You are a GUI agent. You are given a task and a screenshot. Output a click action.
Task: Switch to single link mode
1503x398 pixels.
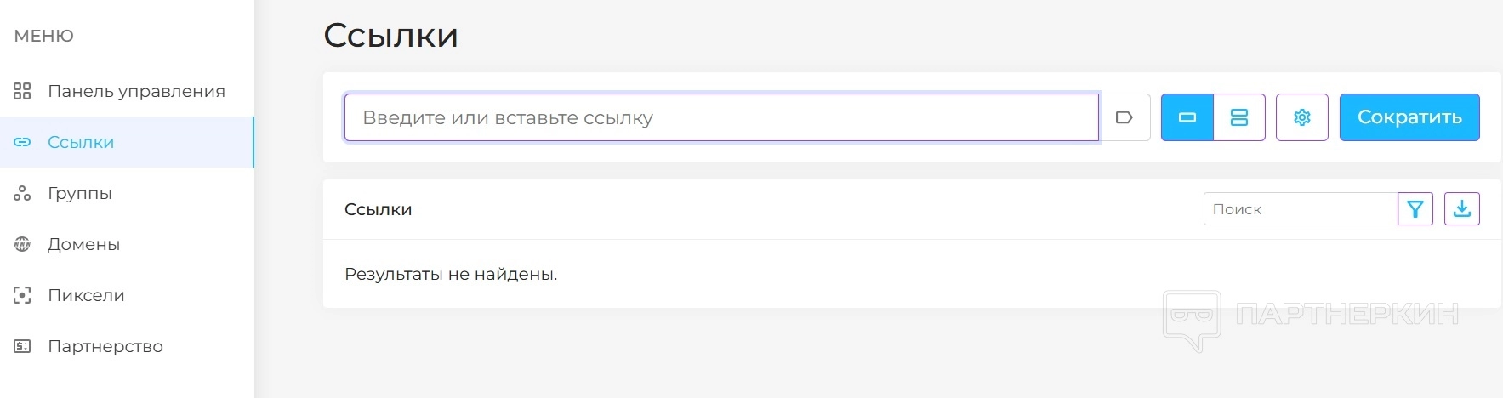[1187, 117]
